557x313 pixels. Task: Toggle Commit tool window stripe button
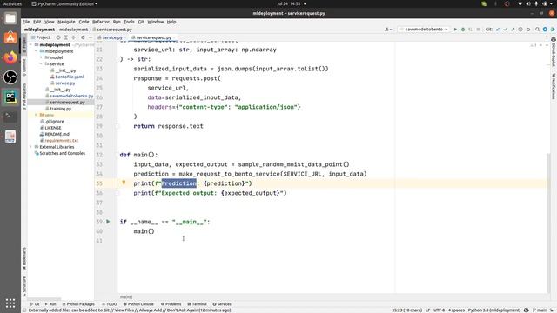pyautogui.click(x=24, y=68)
